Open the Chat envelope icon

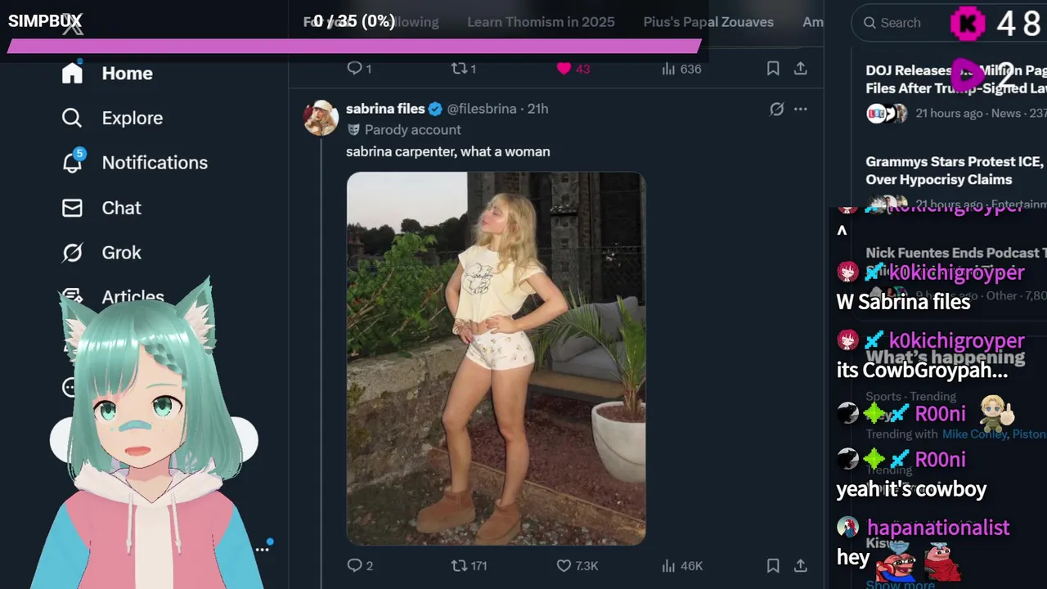pyautogui.click(x=72, y=208)
